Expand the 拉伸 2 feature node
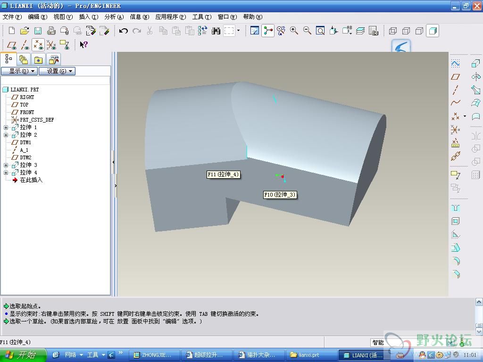The width and height of the screenshot is (483, 362). [x=6, y=135]
